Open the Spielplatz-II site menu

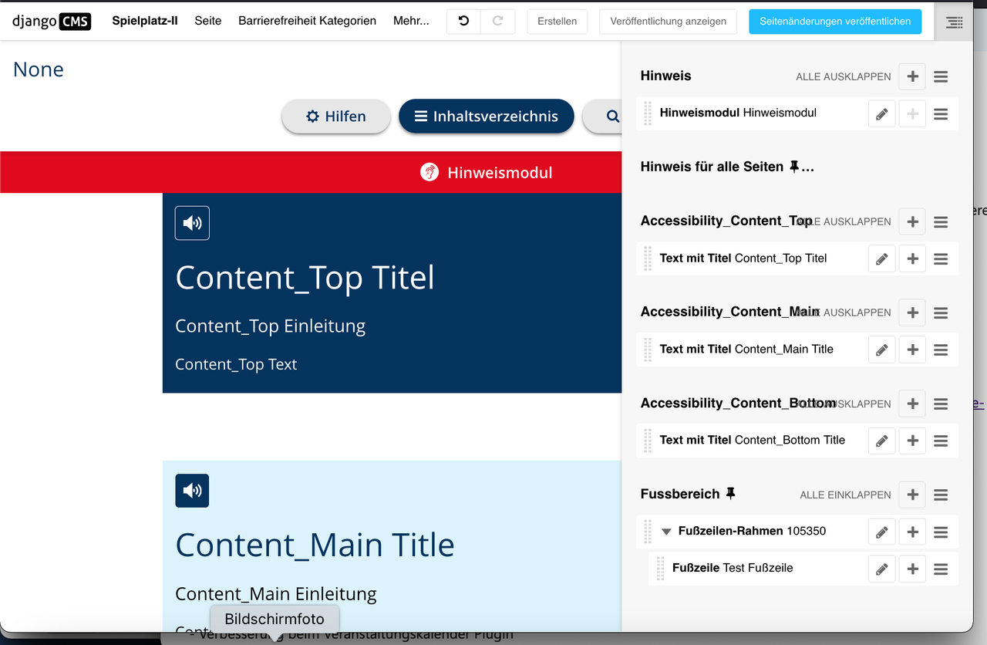tap(145, 21)
